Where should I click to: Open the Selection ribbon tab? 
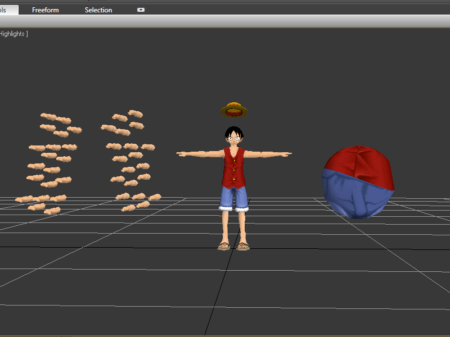(x=98, y=10)
